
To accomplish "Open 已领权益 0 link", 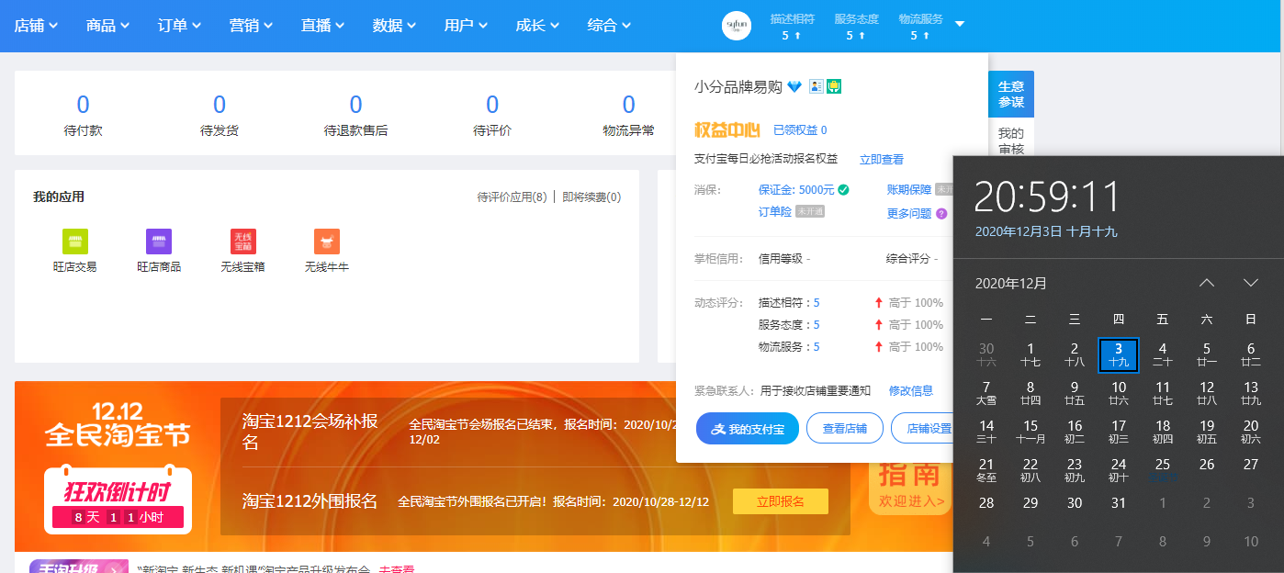I will tap(800, 130).
